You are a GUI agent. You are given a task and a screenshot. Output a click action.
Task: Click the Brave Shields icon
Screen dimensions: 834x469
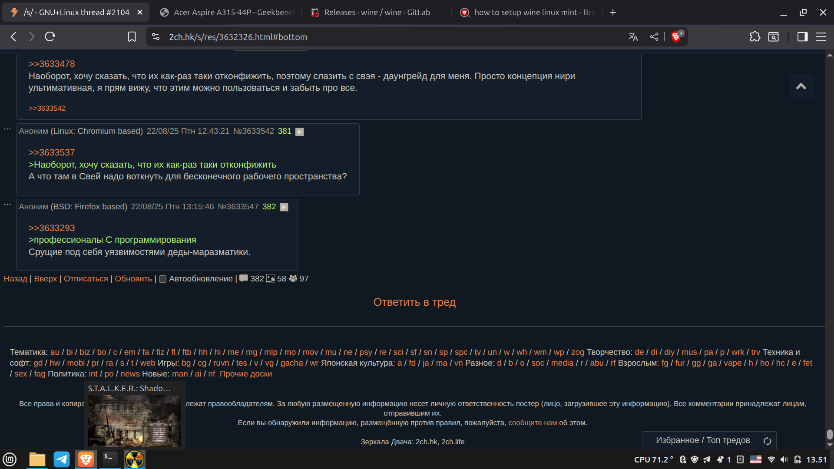click(676, 37)
